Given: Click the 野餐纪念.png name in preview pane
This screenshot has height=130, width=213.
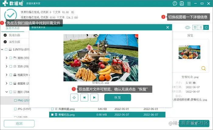Looking at the screenshot, I should (x=190, y=77).
